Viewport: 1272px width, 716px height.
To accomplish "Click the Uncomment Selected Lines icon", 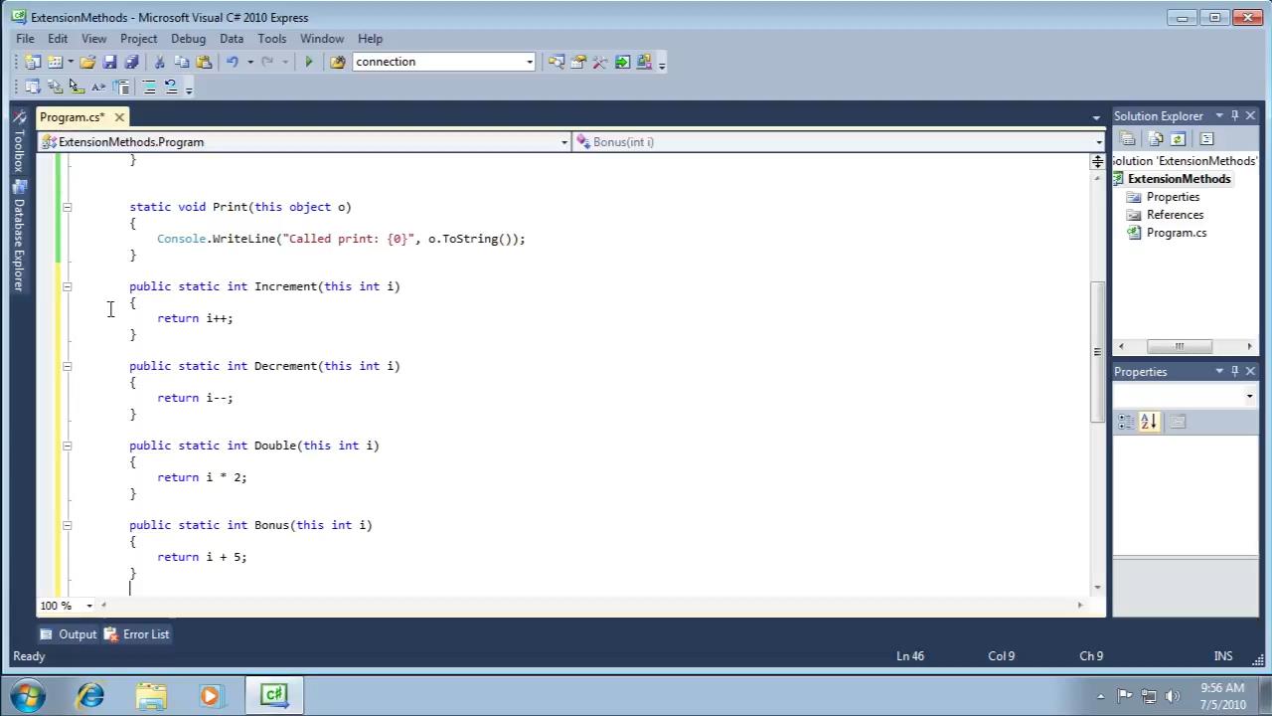I will coord(171,88).
